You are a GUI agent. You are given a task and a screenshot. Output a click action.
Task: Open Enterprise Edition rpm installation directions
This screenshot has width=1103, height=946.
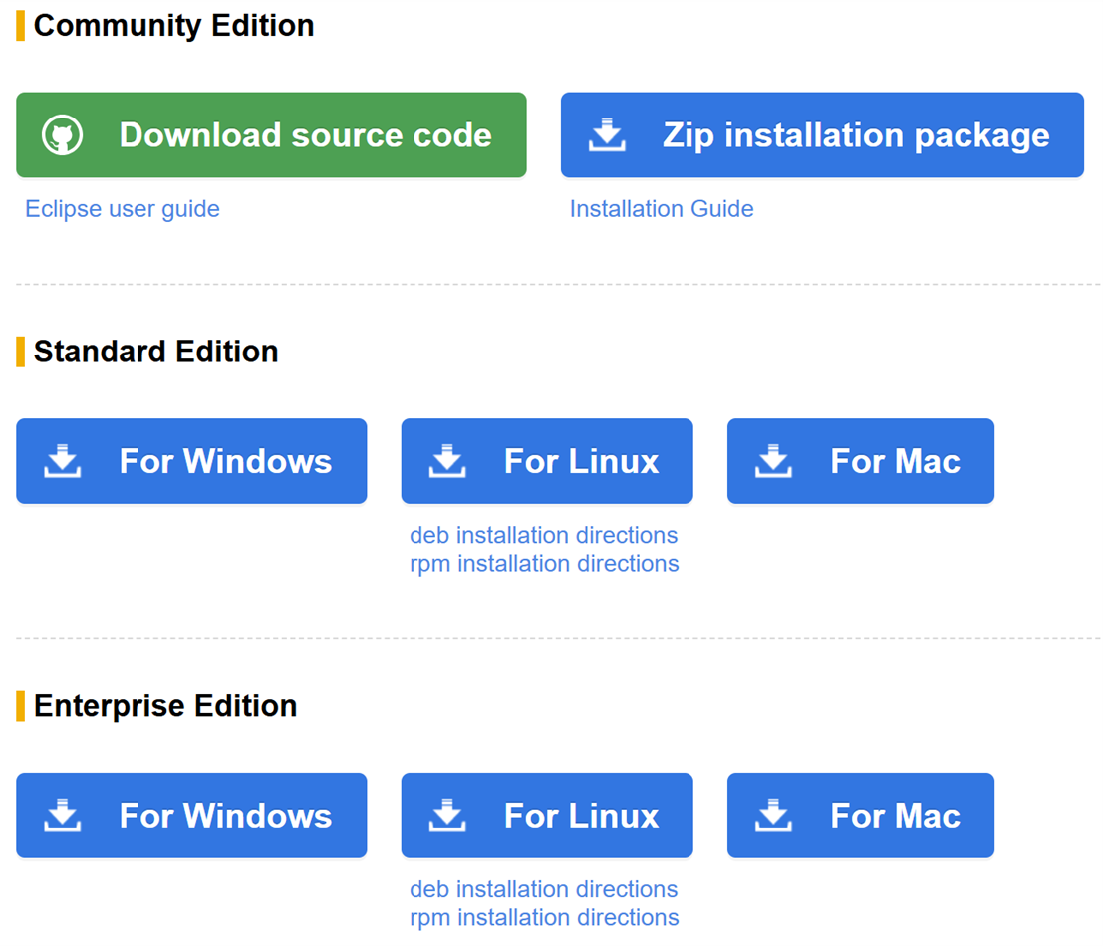(544, 918)
